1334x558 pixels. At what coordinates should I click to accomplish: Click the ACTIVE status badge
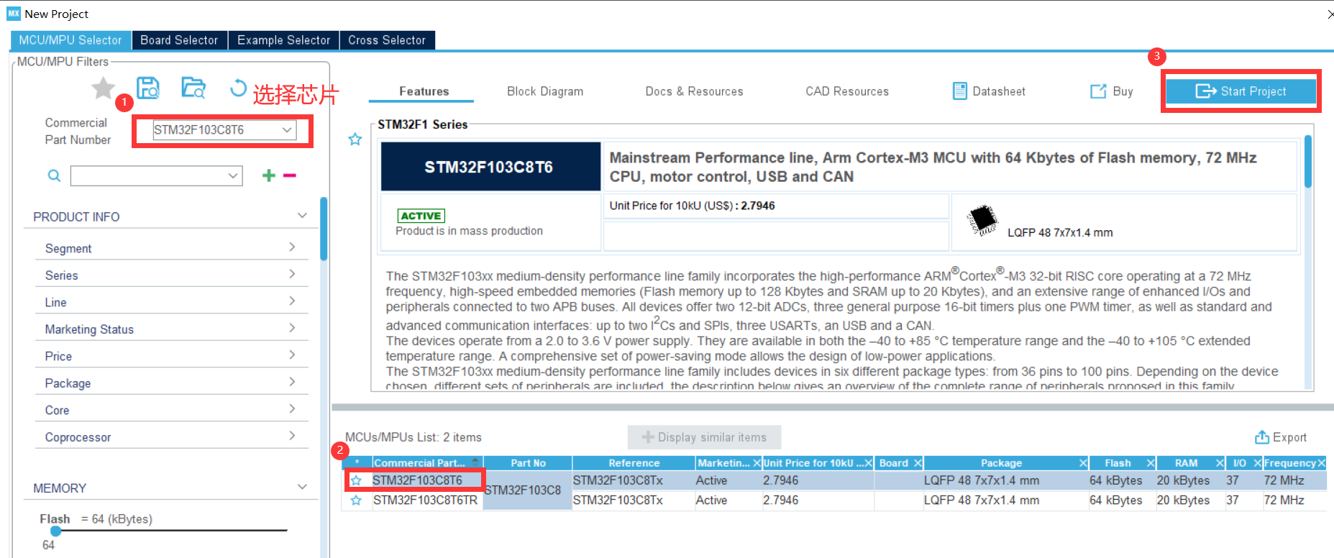point(421,216)
